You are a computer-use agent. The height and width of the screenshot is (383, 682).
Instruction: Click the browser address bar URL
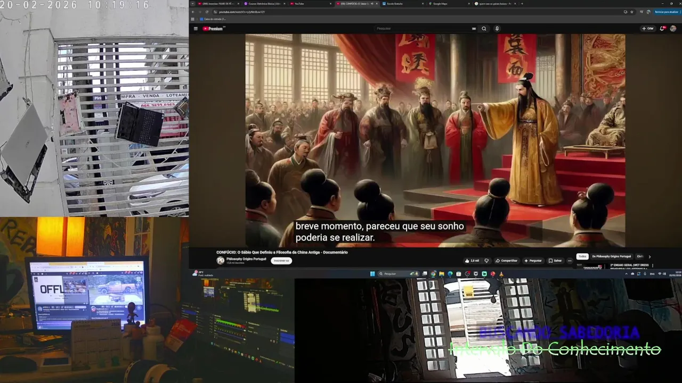242,12
